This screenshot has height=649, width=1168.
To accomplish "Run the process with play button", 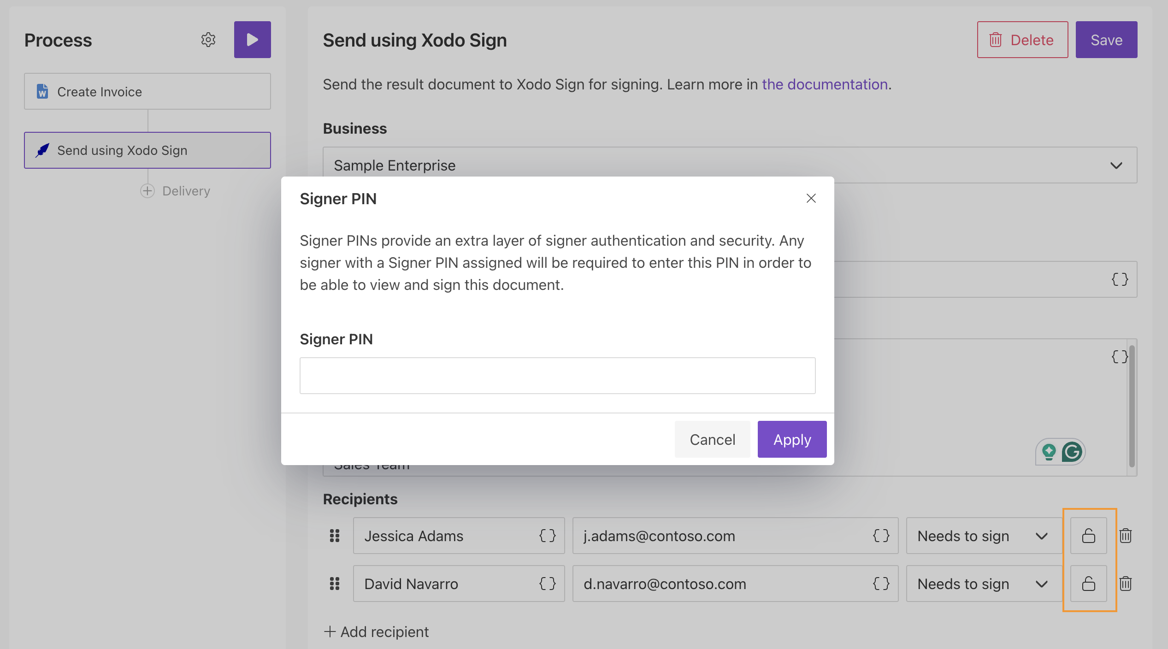I will tap(252, 40).
